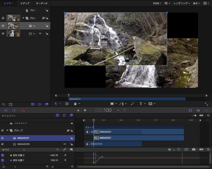212x169 pixels.
Task: Switch to the オーディオ tab
Action: [x=42, y=3]
